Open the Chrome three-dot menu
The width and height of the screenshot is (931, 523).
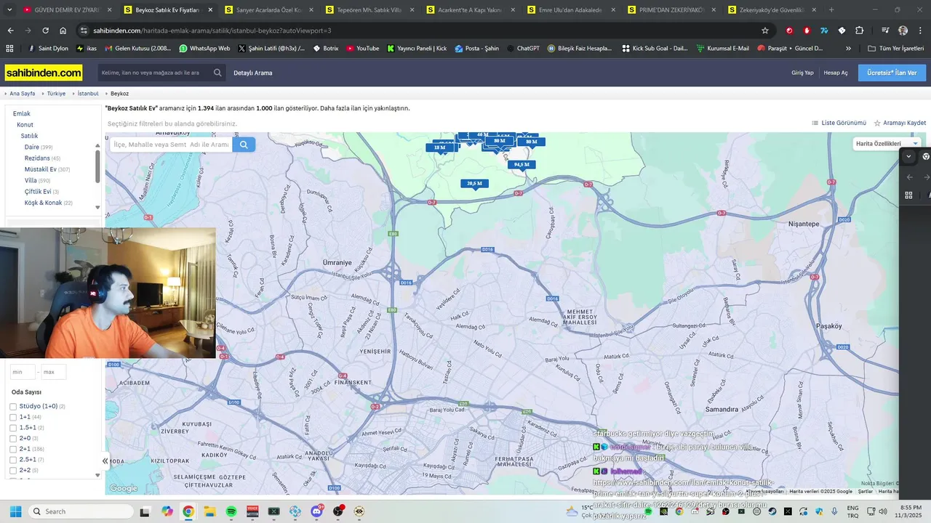click(x=920, y=31)
